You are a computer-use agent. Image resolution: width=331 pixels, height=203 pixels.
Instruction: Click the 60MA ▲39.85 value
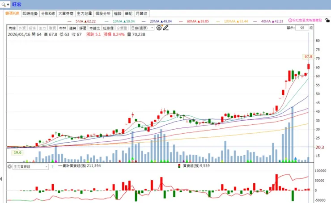click(x=198, y=21)
